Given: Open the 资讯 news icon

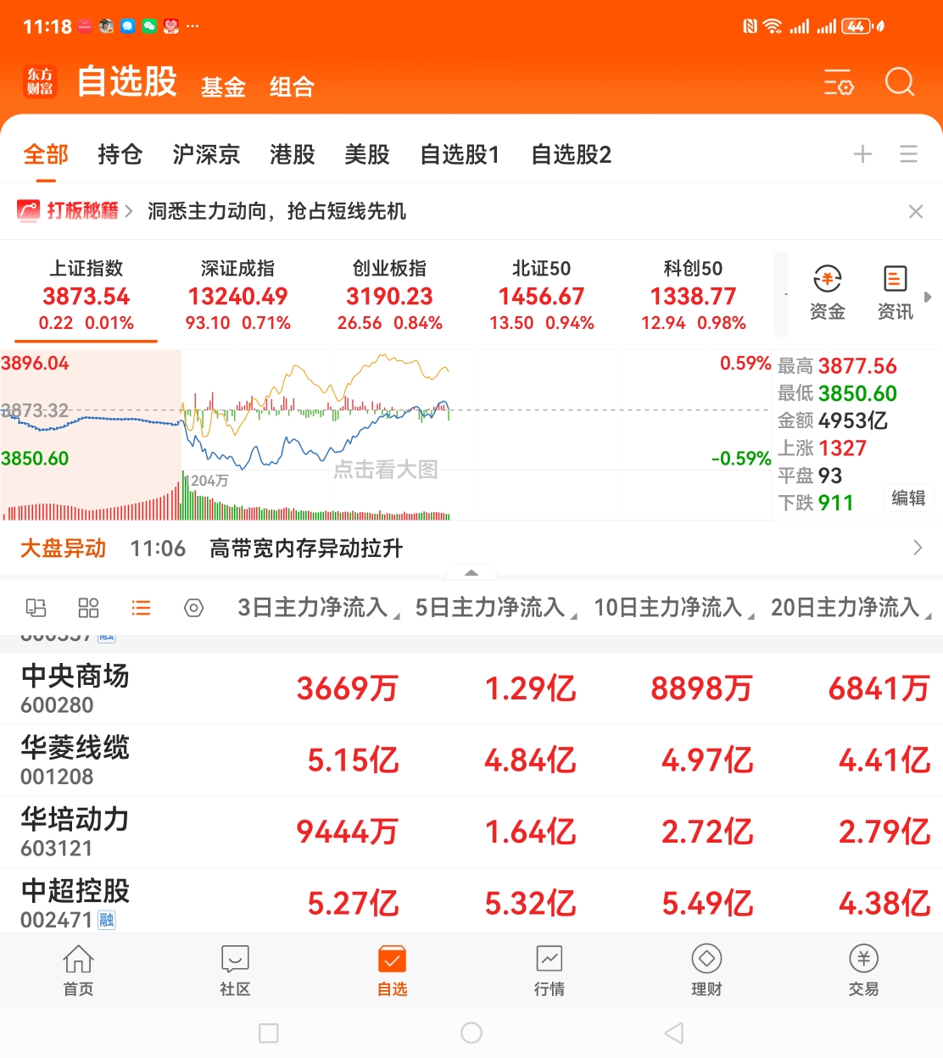Looking at the screenshot, I should coord(895,292).
